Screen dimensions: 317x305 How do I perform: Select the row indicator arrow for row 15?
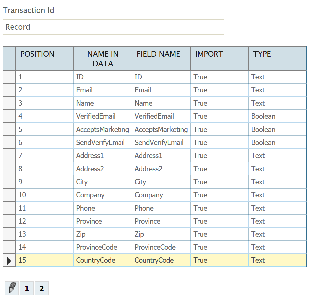click(x=9, y=260)
